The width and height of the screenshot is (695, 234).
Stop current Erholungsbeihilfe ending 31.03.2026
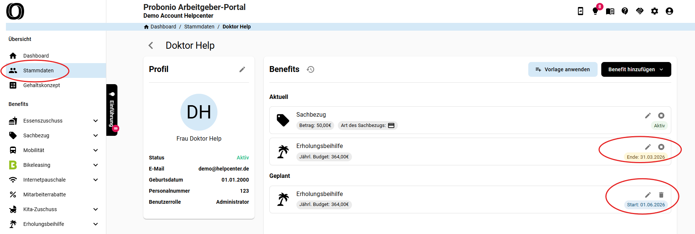661,147
